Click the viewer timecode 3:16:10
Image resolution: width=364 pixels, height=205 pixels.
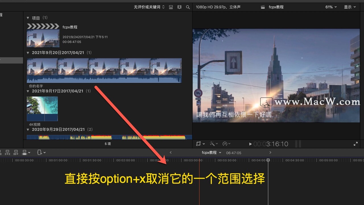pos(271,144)
